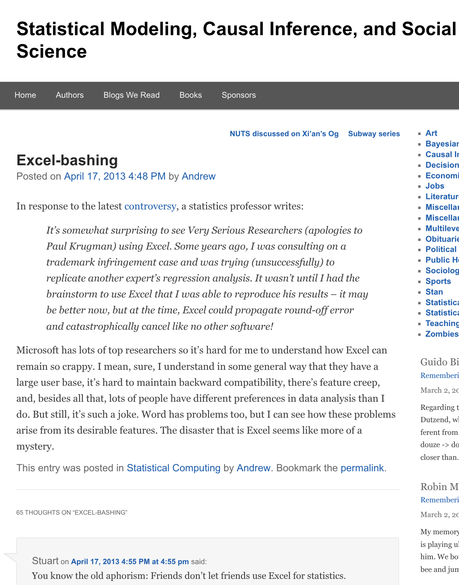Open the Sports category link
The image size is (459, 585).
click(438, 281)
